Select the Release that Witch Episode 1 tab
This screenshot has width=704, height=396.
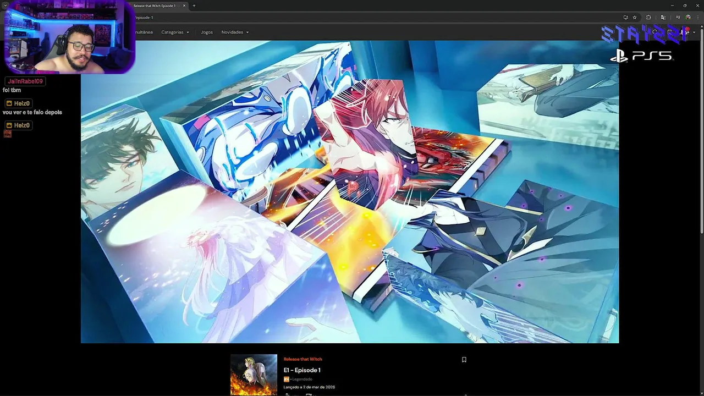158,5
